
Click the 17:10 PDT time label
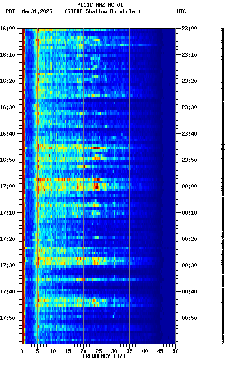click(x=7, y=213)
